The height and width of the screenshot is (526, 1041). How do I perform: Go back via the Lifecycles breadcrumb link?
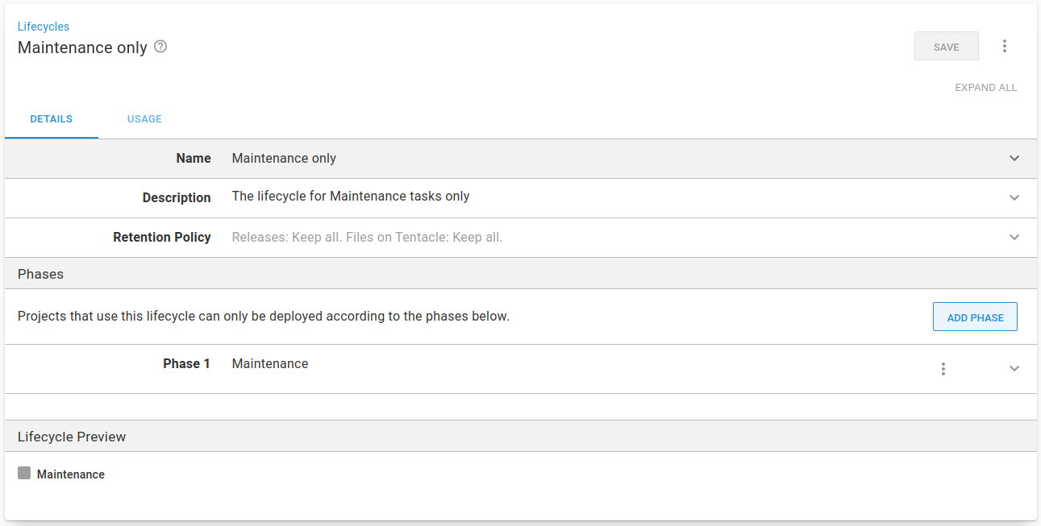click(x=44, y=27)
